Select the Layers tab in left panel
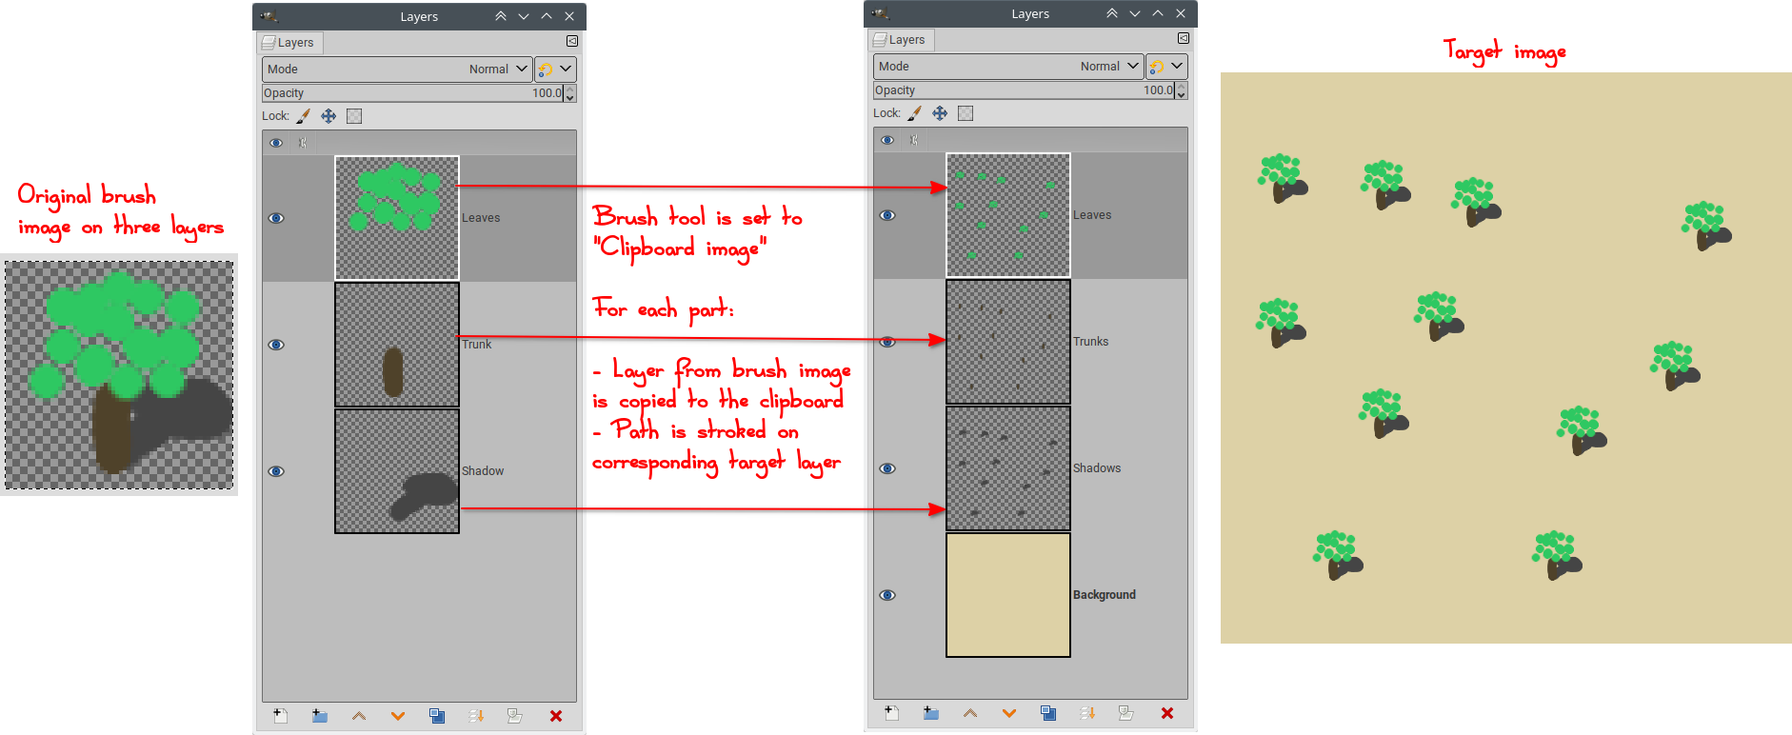This screenshot has width=1792, height=735. click(289, 43)
